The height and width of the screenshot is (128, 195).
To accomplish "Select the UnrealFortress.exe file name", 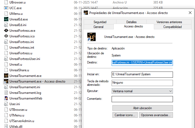I will (x=22, y=31).
